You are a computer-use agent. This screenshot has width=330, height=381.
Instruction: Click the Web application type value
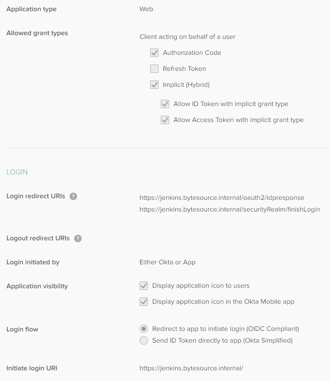tap(146, 9)
